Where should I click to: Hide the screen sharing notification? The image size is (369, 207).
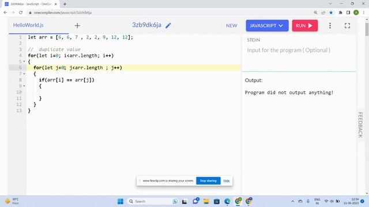[227, 181]
